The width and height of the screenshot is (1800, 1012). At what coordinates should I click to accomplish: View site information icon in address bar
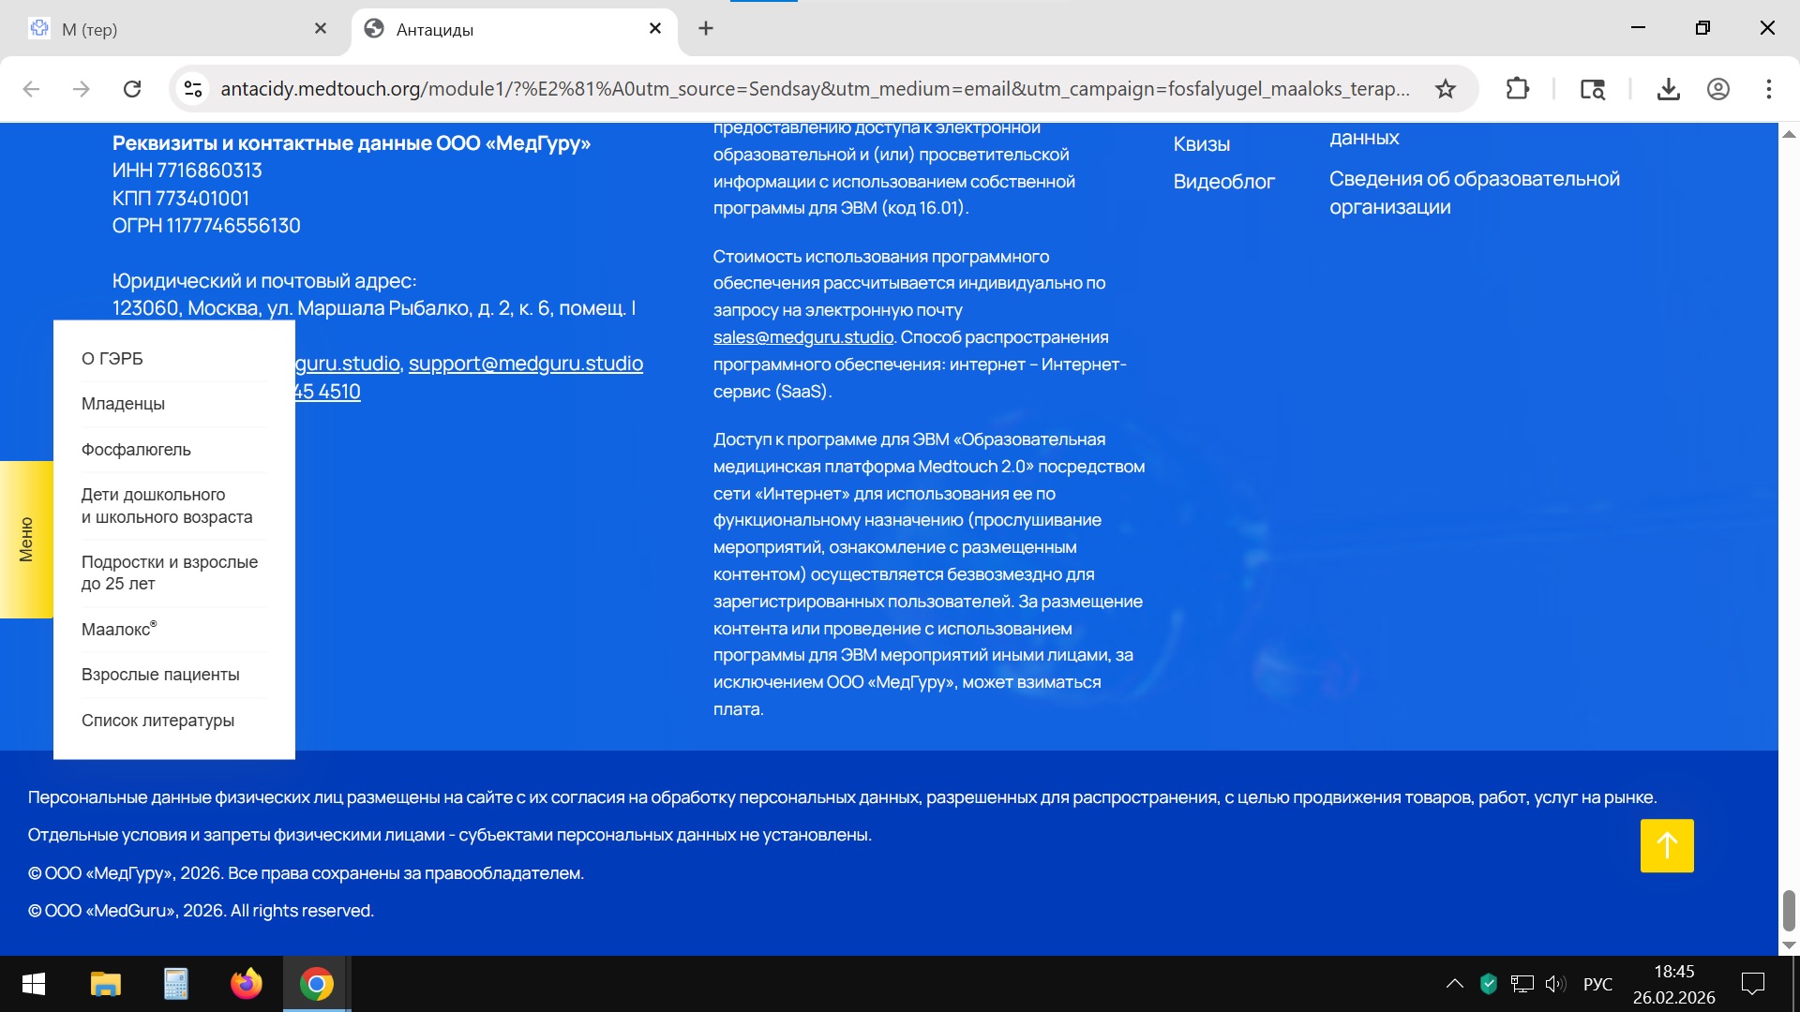193,89
